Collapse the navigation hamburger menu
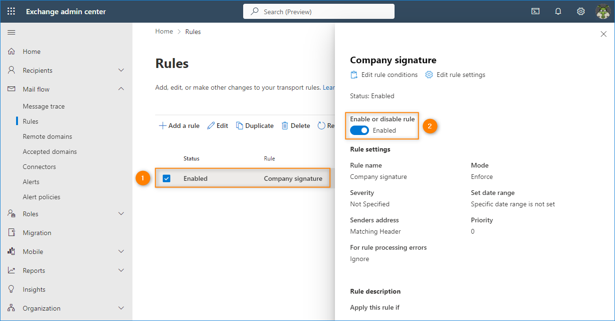This screenshot has height=321, width=615. click(11, 32)
